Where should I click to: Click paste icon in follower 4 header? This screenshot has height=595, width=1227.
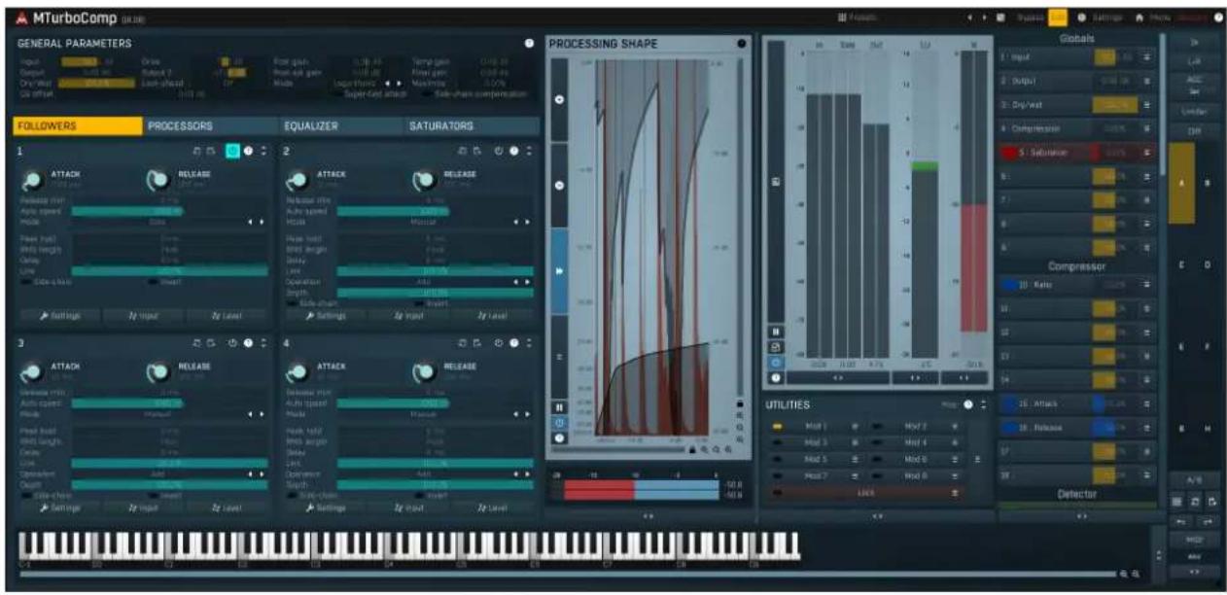click(477, 343)
